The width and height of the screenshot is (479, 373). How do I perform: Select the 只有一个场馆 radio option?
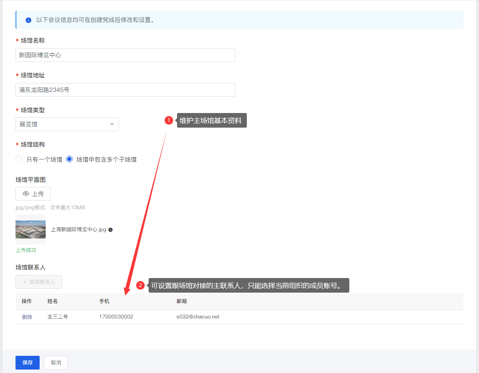point(19,159)
